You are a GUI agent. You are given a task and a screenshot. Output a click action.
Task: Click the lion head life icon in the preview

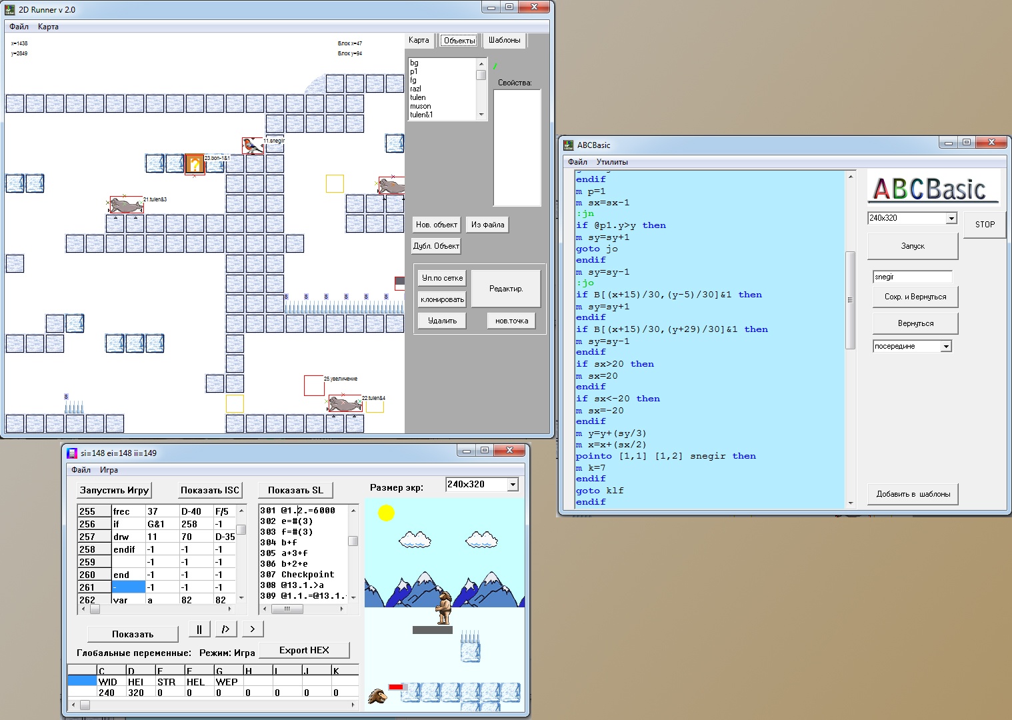377,696
